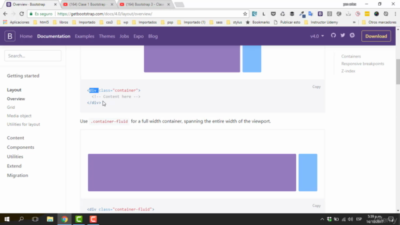Image resolution: width=400 pixels, height=225 pixels.
Task: Click the dark camera lens extension icon
Action: pyautogui.click(x=376, y=14)
